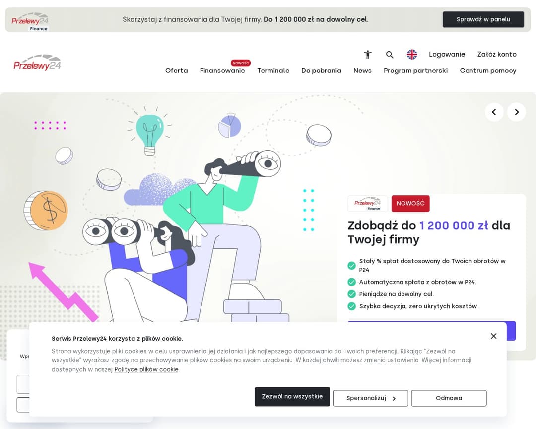This screenshot has width=536, height=429.
Task: Click Przelewy24 Finance badge in hero card
Action: click(x=367, y=204)
